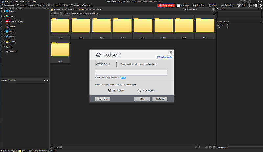
Task: Open the Filter dropdown
Action: pos(67,13)
